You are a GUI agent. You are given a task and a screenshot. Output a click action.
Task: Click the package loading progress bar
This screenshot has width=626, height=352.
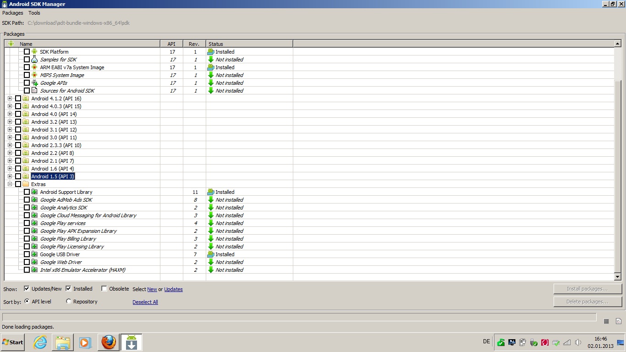click(x=299, y=317)
